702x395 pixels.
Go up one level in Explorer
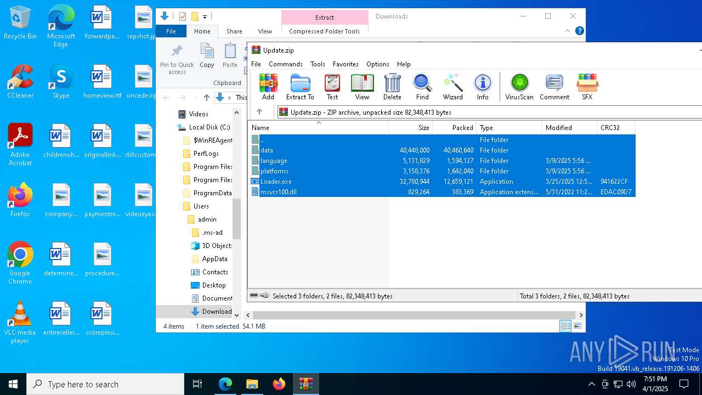(x=207, y=97)
